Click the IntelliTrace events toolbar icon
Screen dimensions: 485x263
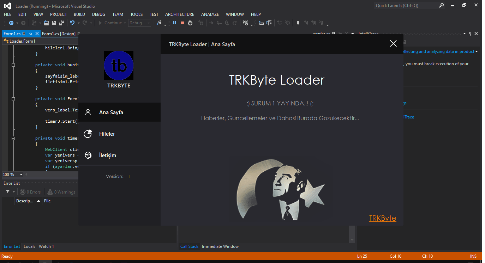[245, 23]
